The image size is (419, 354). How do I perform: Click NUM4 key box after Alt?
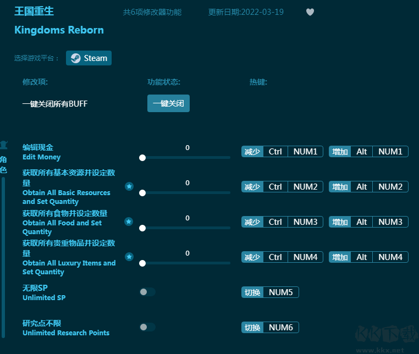(x=390, y=257)
